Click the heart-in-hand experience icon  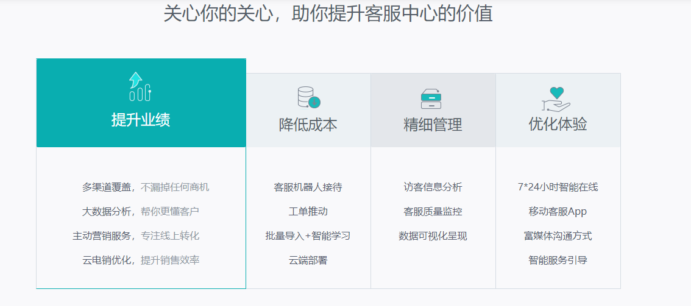click(556, 99)
